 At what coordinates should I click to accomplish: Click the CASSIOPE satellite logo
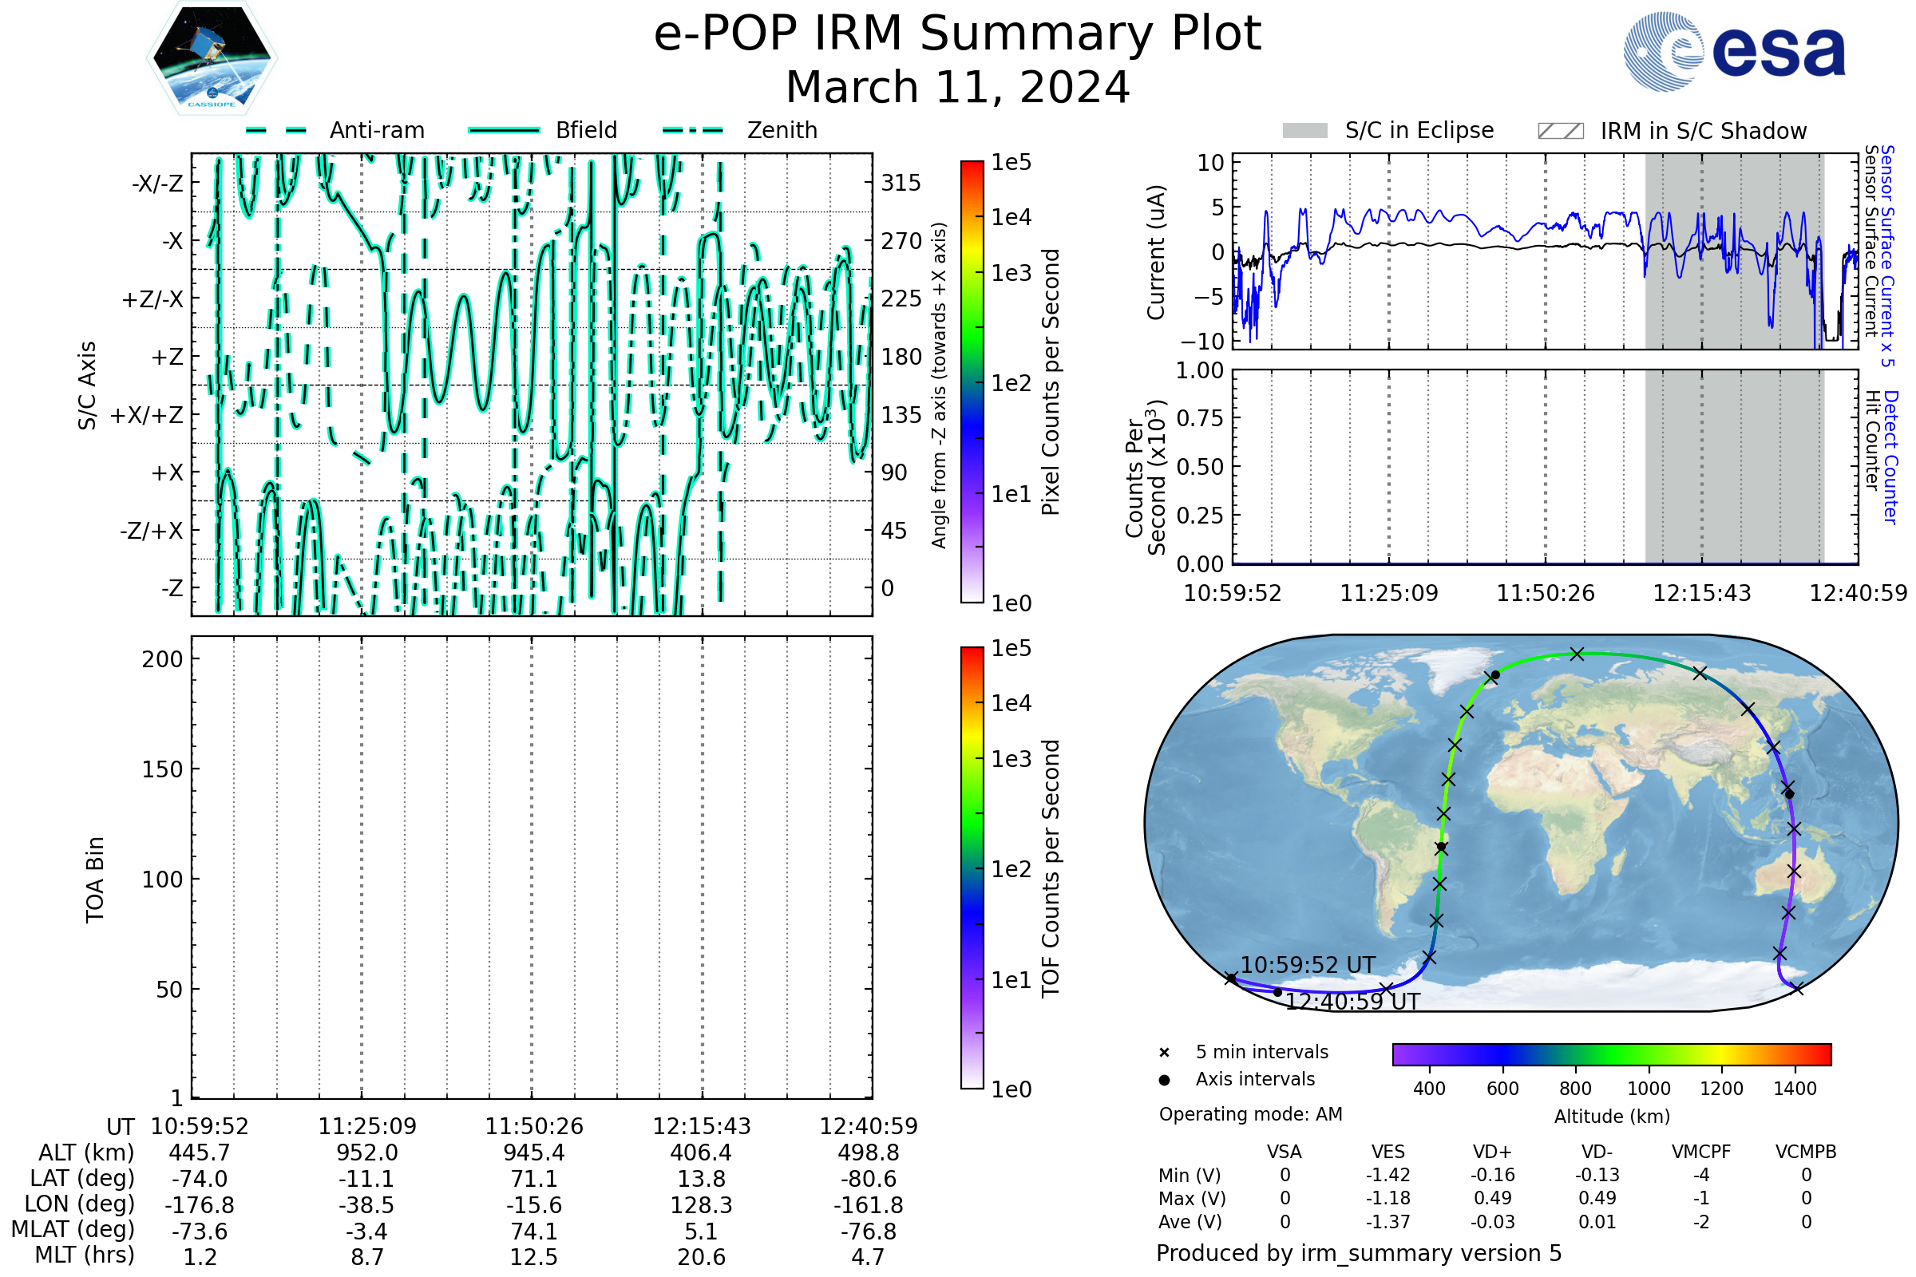[212, 58]
